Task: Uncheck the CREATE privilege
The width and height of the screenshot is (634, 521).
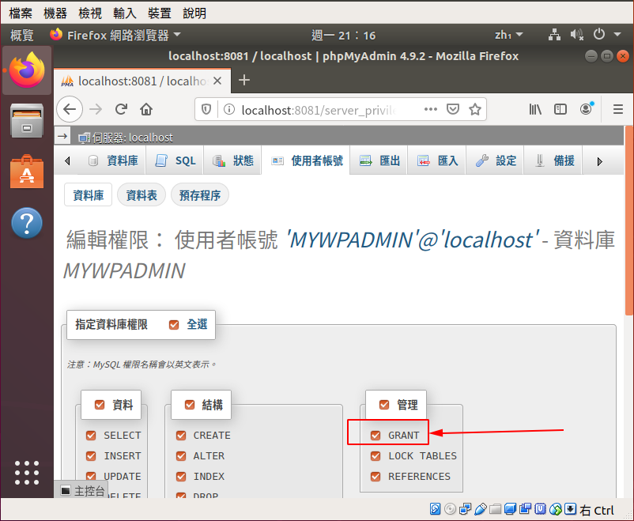Action: 181,436
